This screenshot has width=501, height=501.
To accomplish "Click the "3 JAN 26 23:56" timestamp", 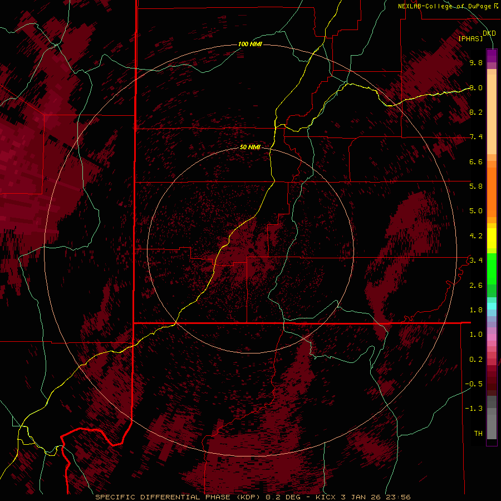I will tap(375, 497).
